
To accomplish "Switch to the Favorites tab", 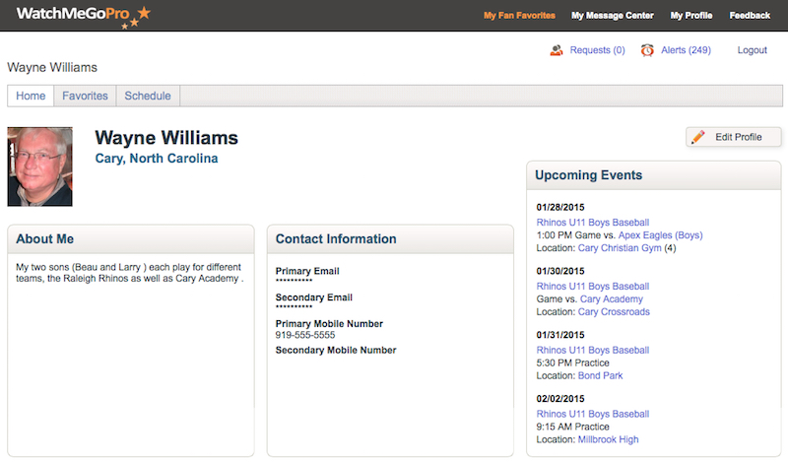I will pos(85,96).
